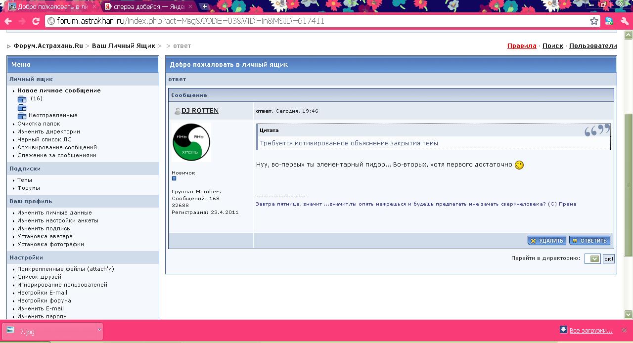Open "Прикрепленные файлы (attach'и)" link
Screen dimensions: 633x343
point(66,269)
